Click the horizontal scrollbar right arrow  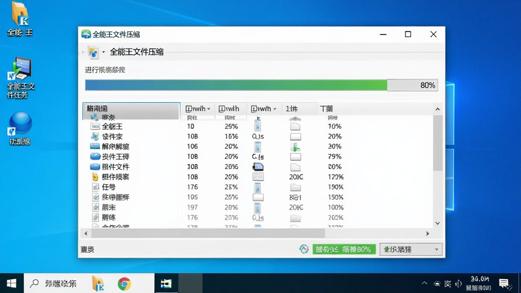tap(427, 233)
